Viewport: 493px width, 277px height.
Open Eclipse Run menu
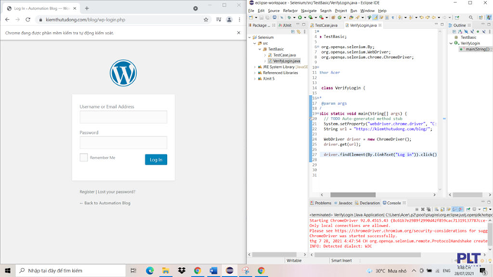[354, 11]
